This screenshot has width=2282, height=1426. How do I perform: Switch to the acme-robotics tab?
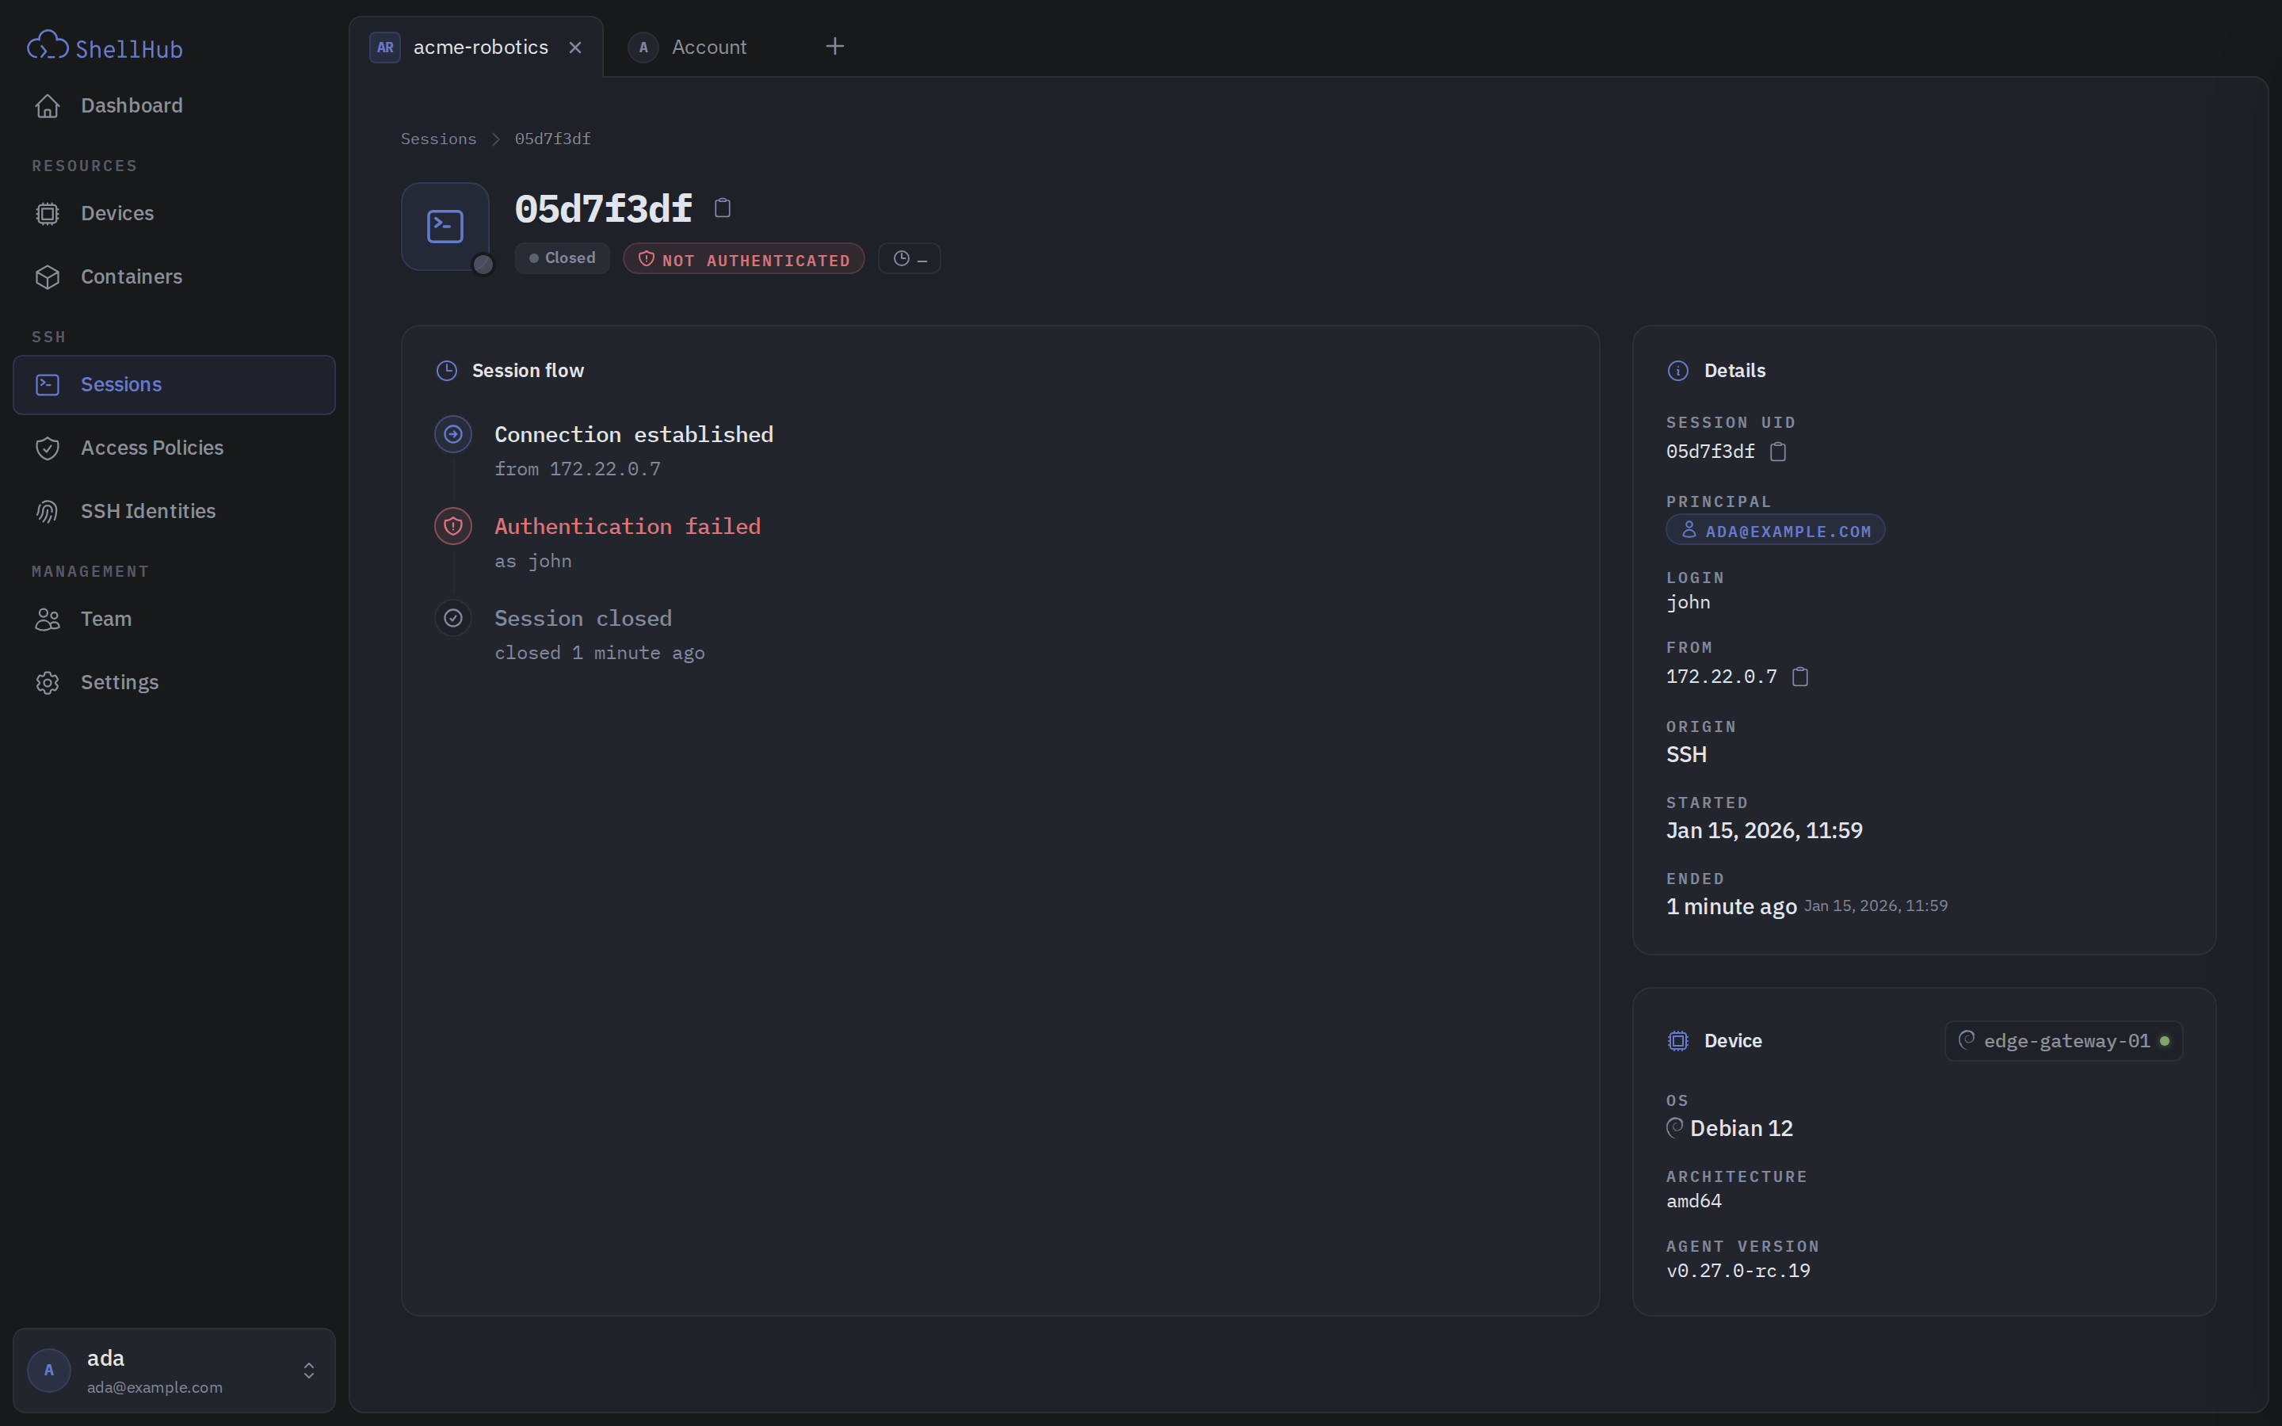[475, 48]
